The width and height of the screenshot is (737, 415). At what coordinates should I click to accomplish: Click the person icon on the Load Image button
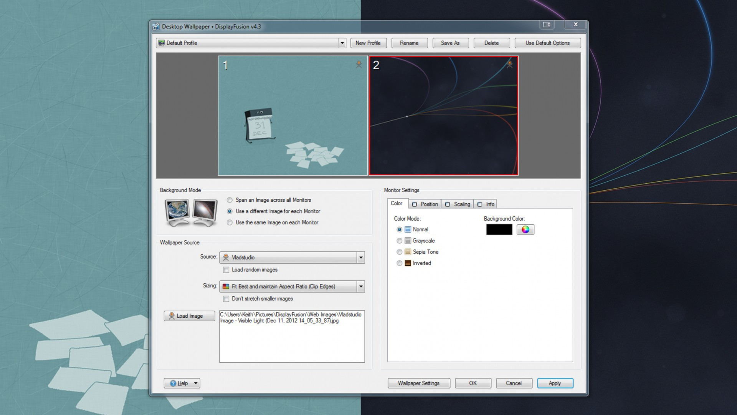[171, 316]
